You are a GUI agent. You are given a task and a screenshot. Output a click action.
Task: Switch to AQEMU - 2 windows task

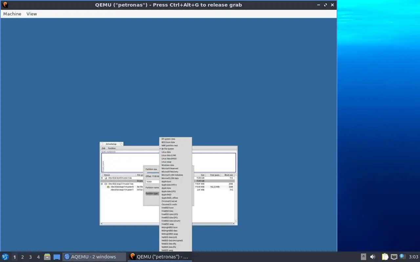94,257
